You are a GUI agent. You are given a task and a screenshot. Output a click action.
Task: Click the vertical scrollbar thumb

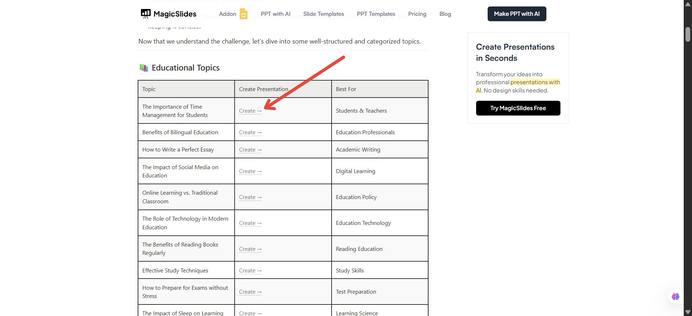(688, 35)
